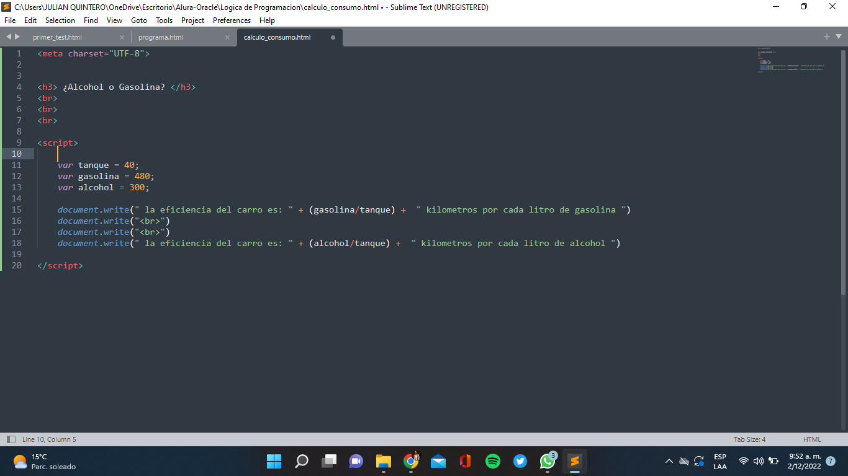
Task: Click unsaved dot on calculo_consumo.html tab
Action: point(333,37)
